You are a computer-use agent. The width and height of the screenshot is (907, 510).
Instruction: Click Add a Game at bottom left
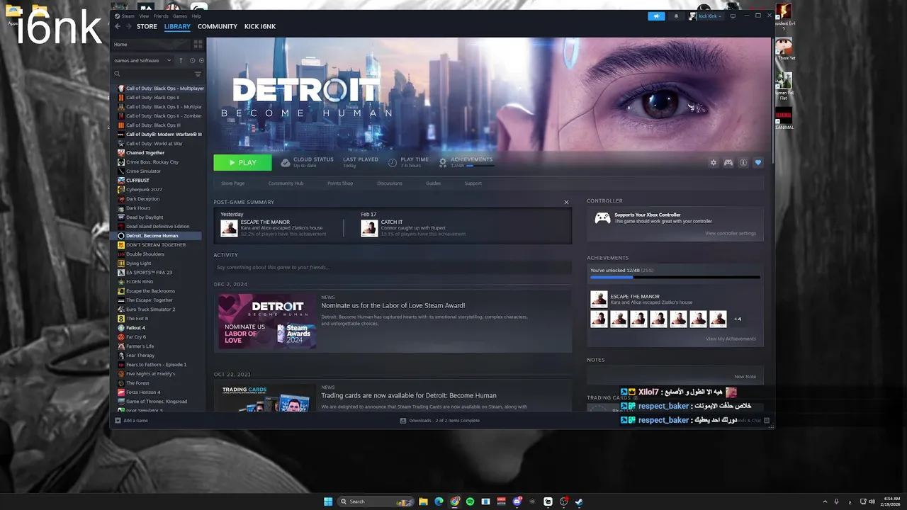(132, 421)
